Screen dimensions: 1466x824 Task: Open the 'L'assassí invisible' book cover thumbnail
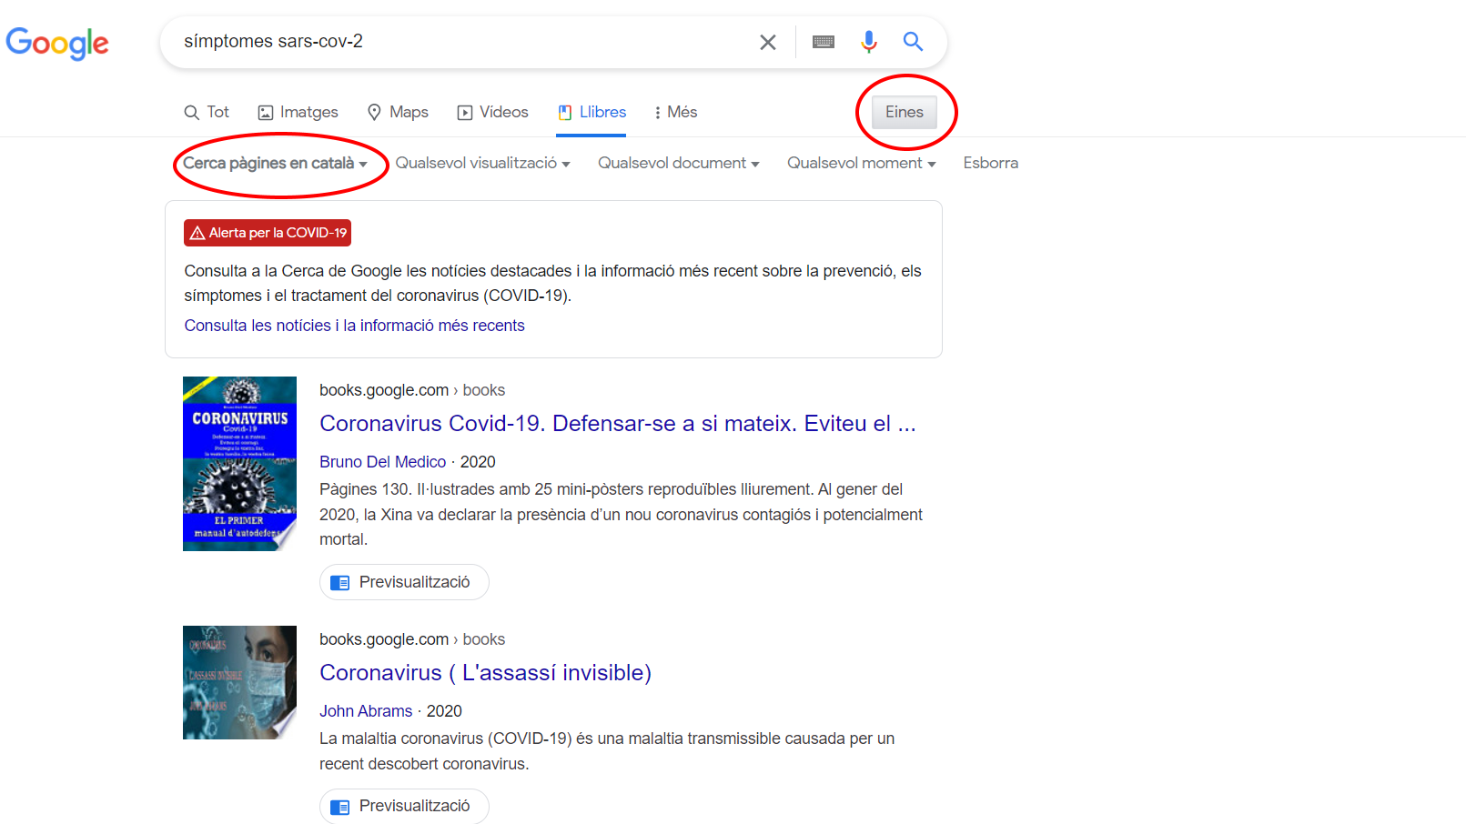(x=239, y=682)
